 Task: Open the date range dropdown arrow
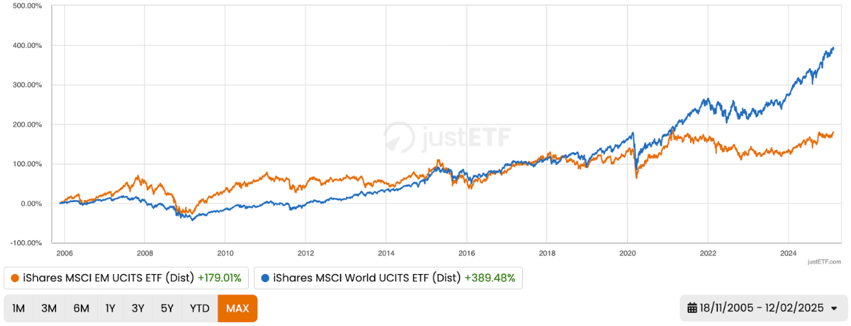pyautogui.click(x=834, y=308)
